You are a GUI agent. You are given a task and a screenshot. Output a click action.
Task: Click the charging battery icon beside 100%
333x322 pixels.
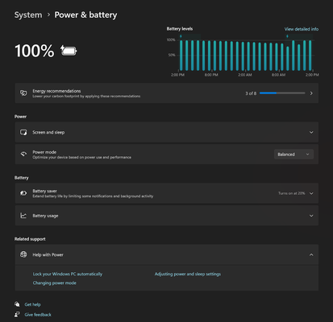(69, 51)
